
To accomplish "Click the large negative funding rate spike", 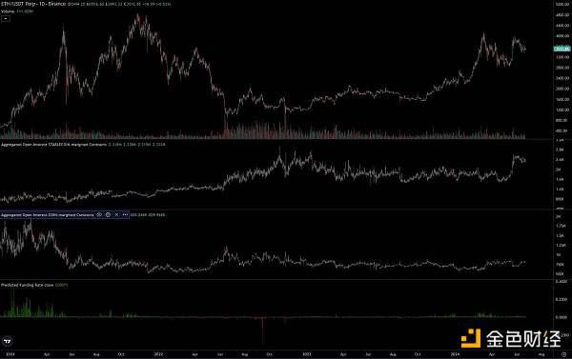I will pos(262,330).
